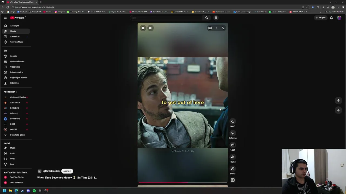Open Doctor Who channel
The image size is (346, 194).
coord(16,119)
